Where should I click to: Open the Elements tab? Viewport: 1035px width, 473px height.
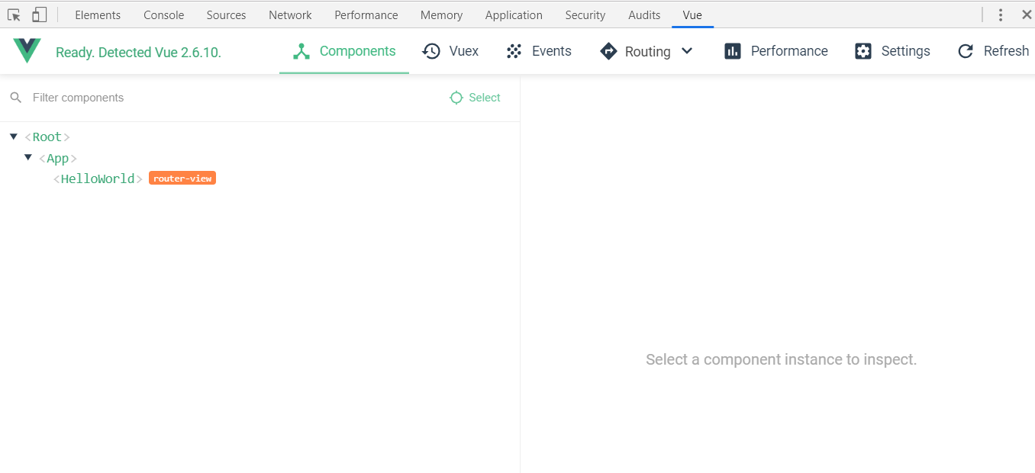[98, 14]
